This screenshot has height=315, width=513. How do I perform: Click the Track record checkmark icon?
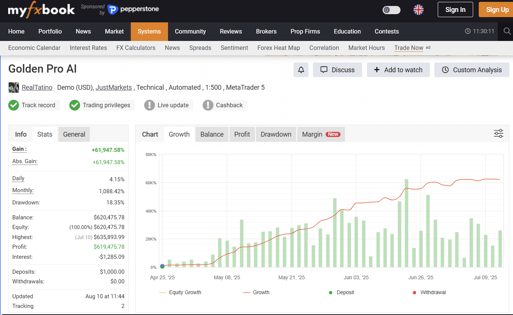point(14,105)
